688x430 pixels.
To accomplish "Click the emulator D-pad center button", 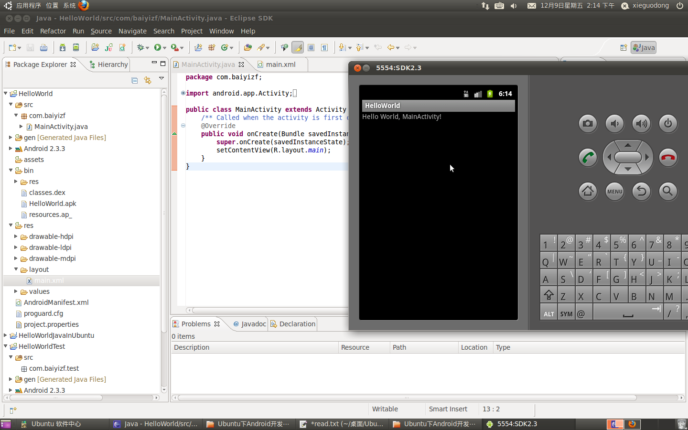I will pos(628,157).
